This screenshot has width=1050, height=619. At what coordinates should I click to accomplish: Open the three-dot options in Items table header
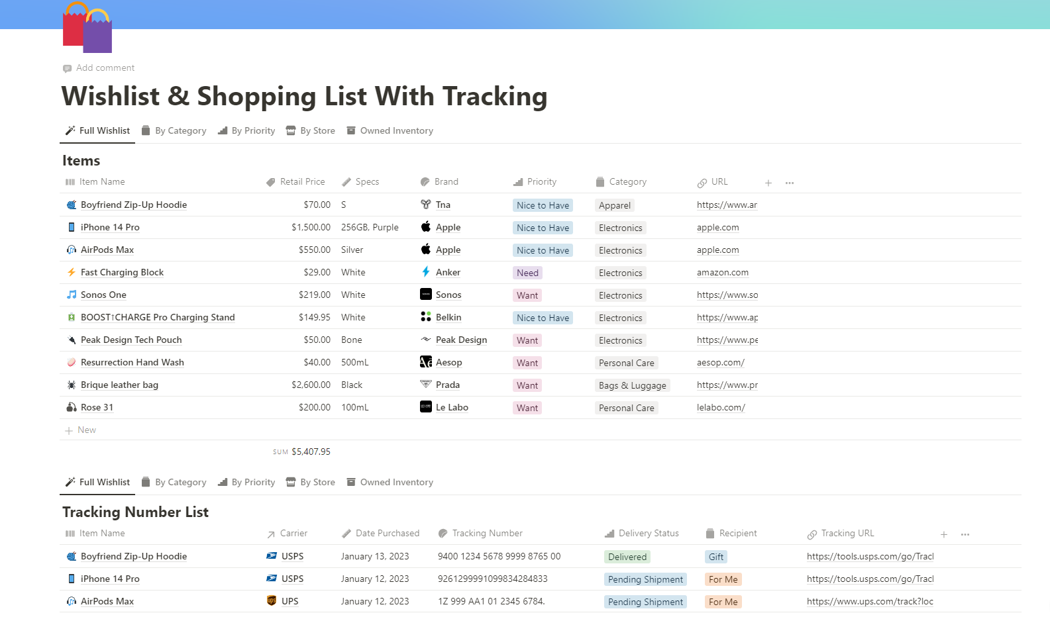click(x=790, y=183)
